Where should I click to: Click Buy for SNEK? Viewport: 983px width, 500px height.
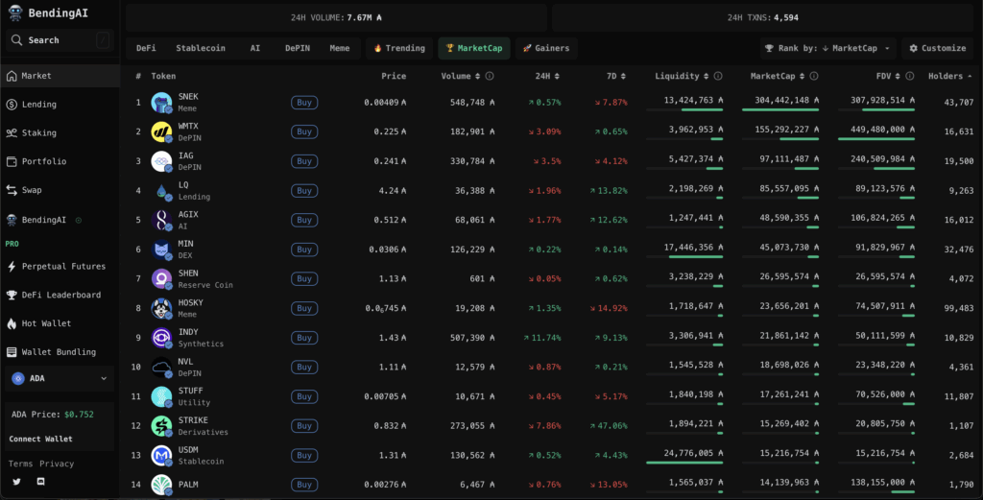tap(304, 102)
